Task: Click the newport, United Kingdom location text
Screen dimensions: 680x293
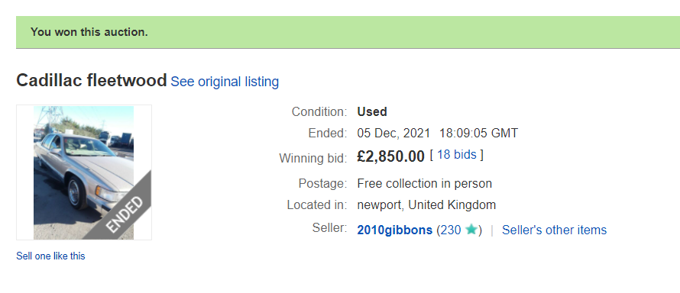Action: (426, 204)
